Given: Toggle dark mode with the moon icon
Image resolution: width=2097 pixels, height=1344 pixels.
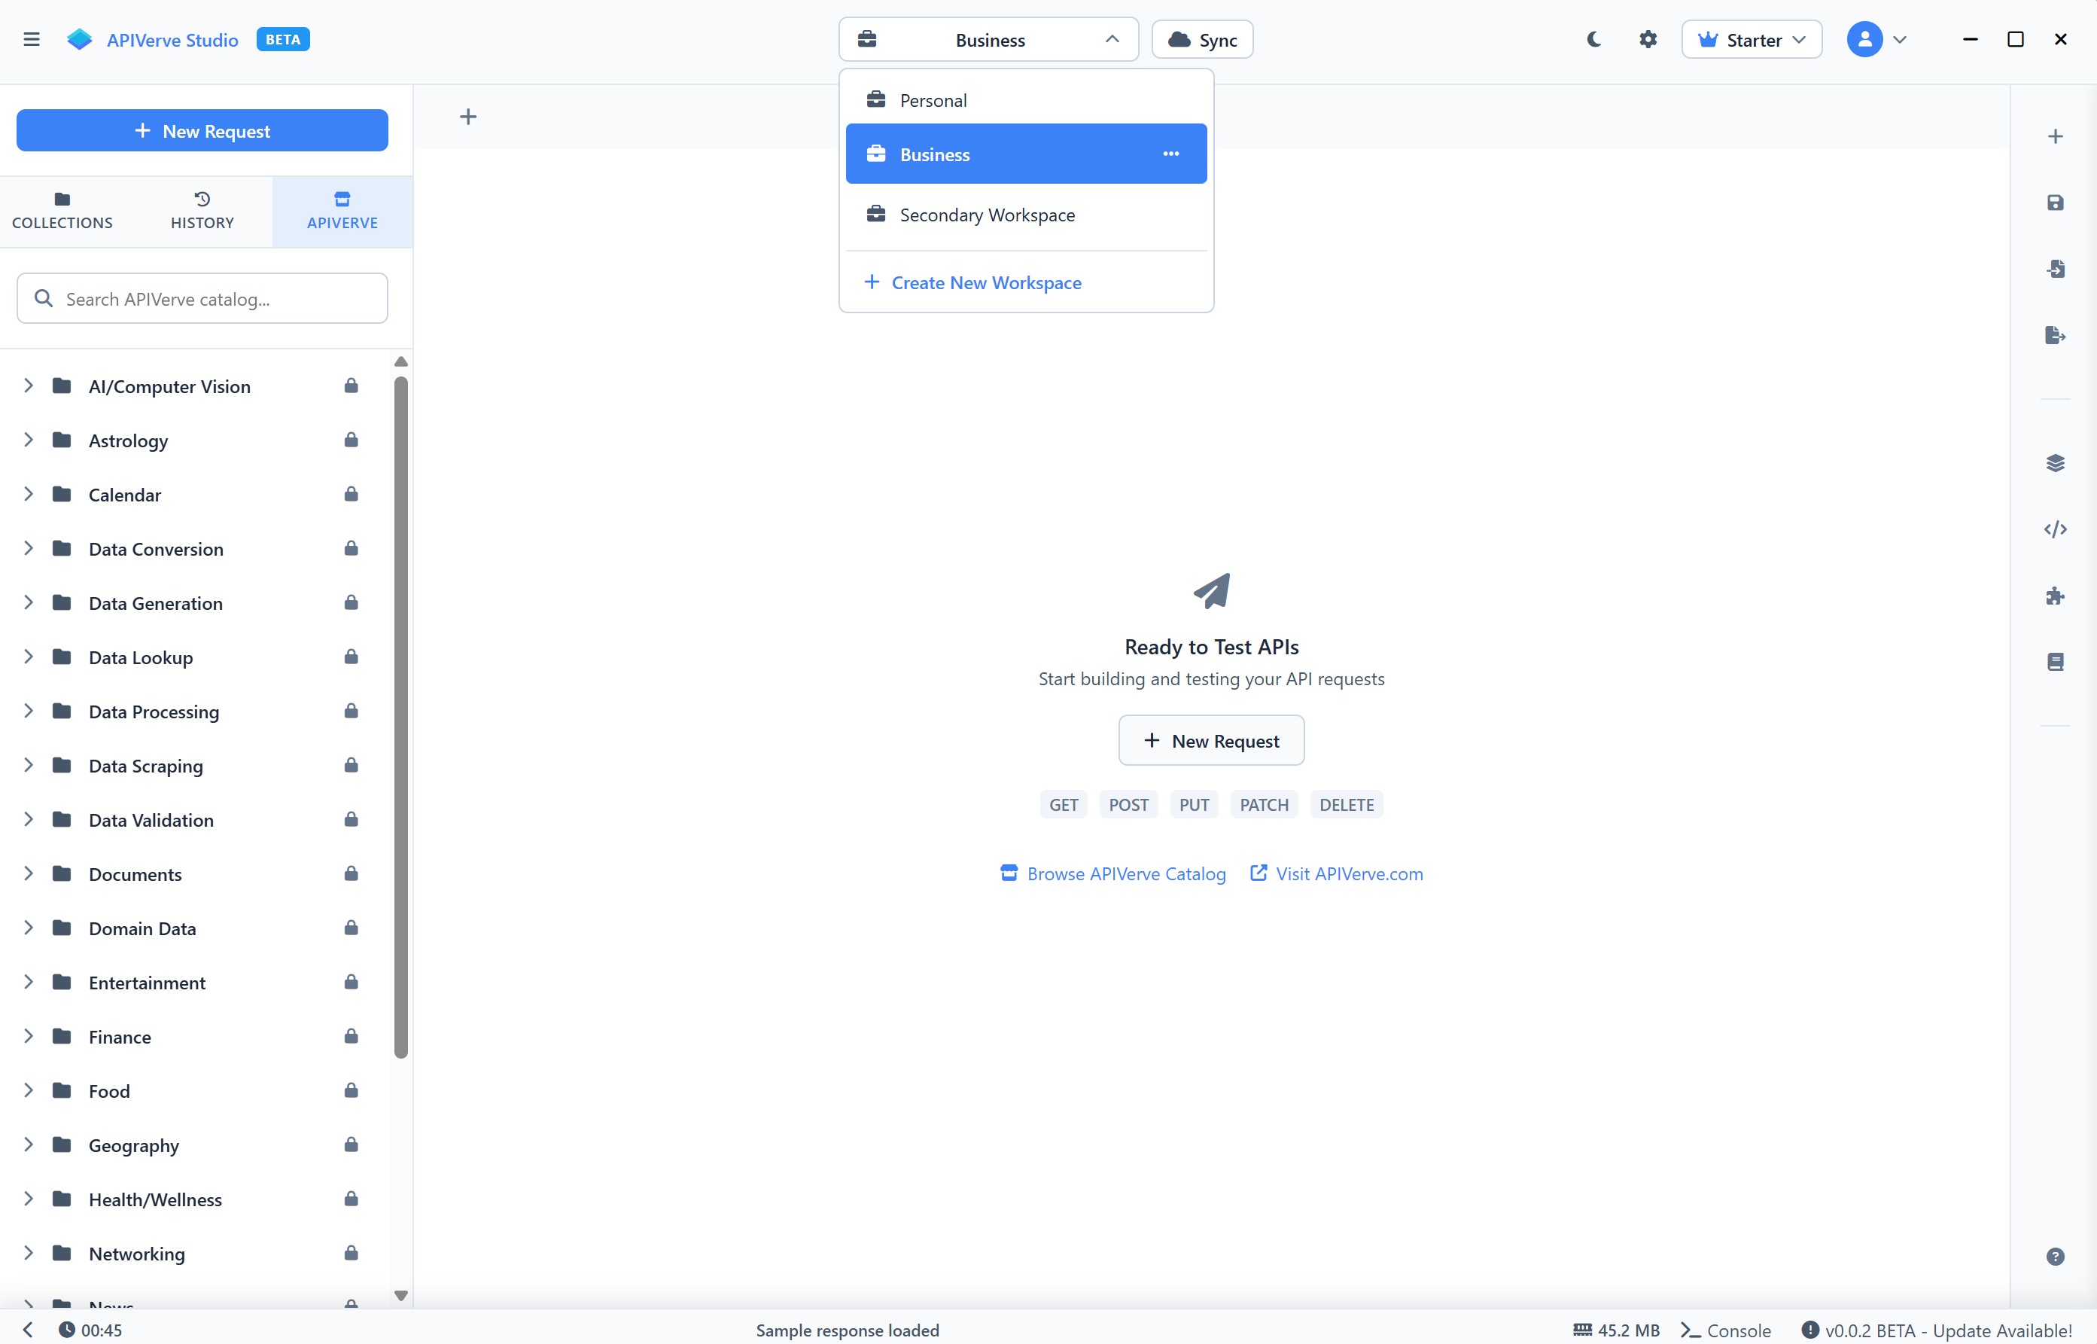Looking at the screenshot, I should (1593, 39).
